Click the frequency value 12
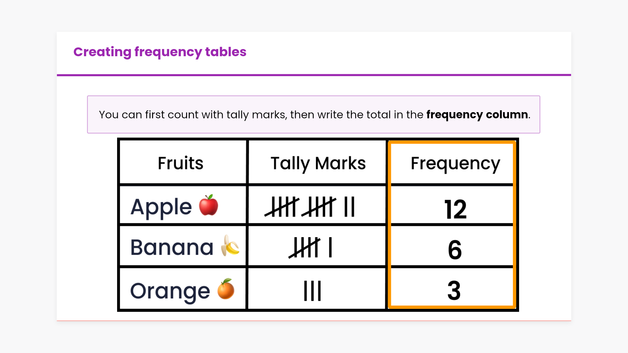Image resolution: width=628 pixels, height=353 pixels. tap(455, 209)
